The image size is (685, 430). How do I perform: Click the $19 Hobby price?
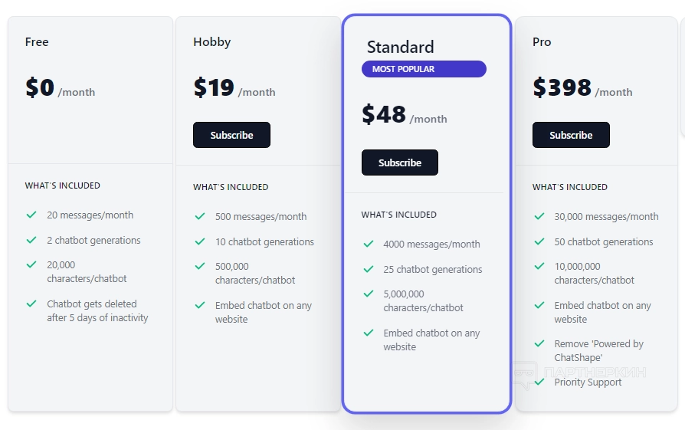point(214,88)
